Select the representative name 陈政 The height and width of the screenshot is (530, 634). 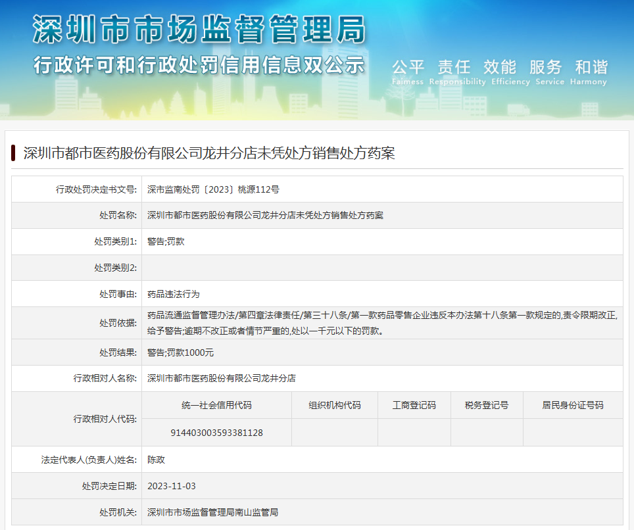pyautogui.click(x=156, y=460)
